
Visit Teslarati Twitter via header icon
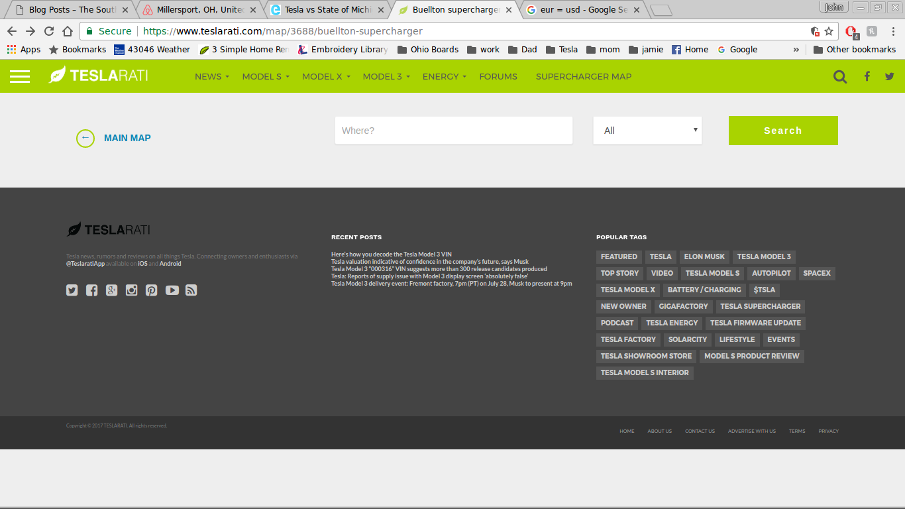pos(889,77)
